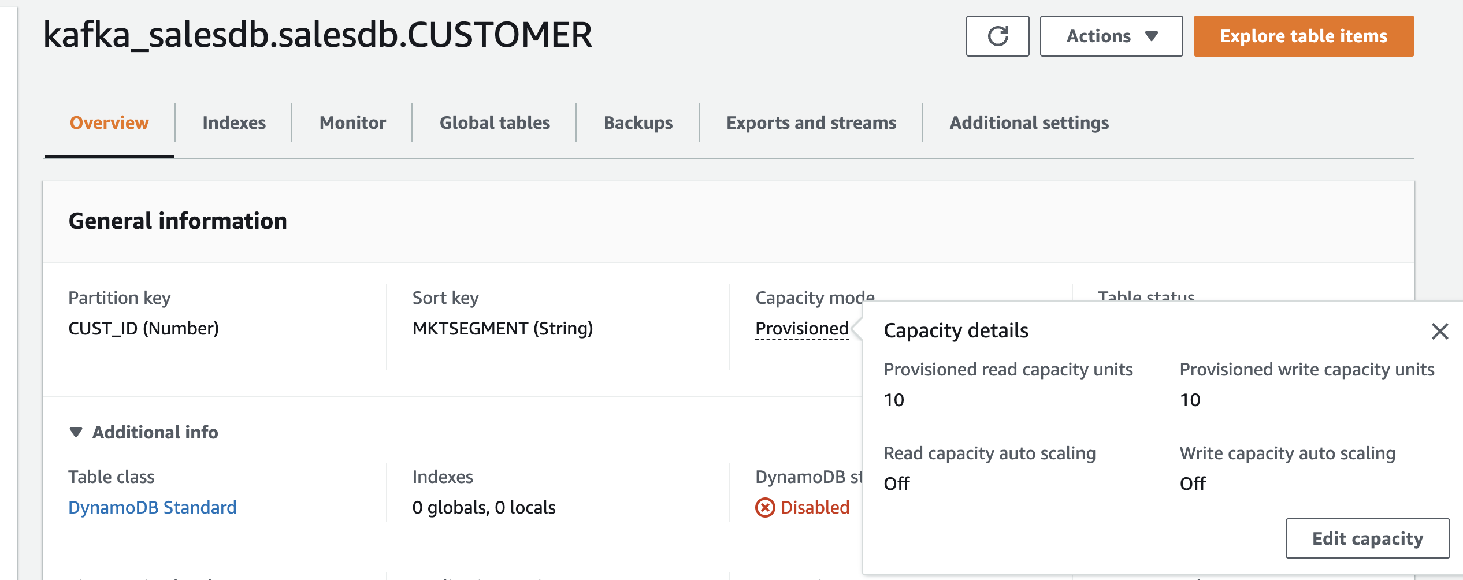Click the Disabled DynamoDB stream status text
This screenshot has width=1463, height=580.
pos(815,507)
